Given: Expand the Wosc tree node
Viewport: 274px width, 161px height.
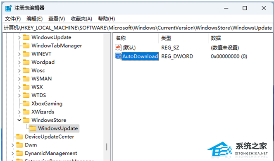Looking at the screenshot, I should (x=19, y=70).
